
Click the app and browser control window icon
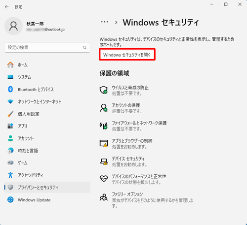[104, 143]
